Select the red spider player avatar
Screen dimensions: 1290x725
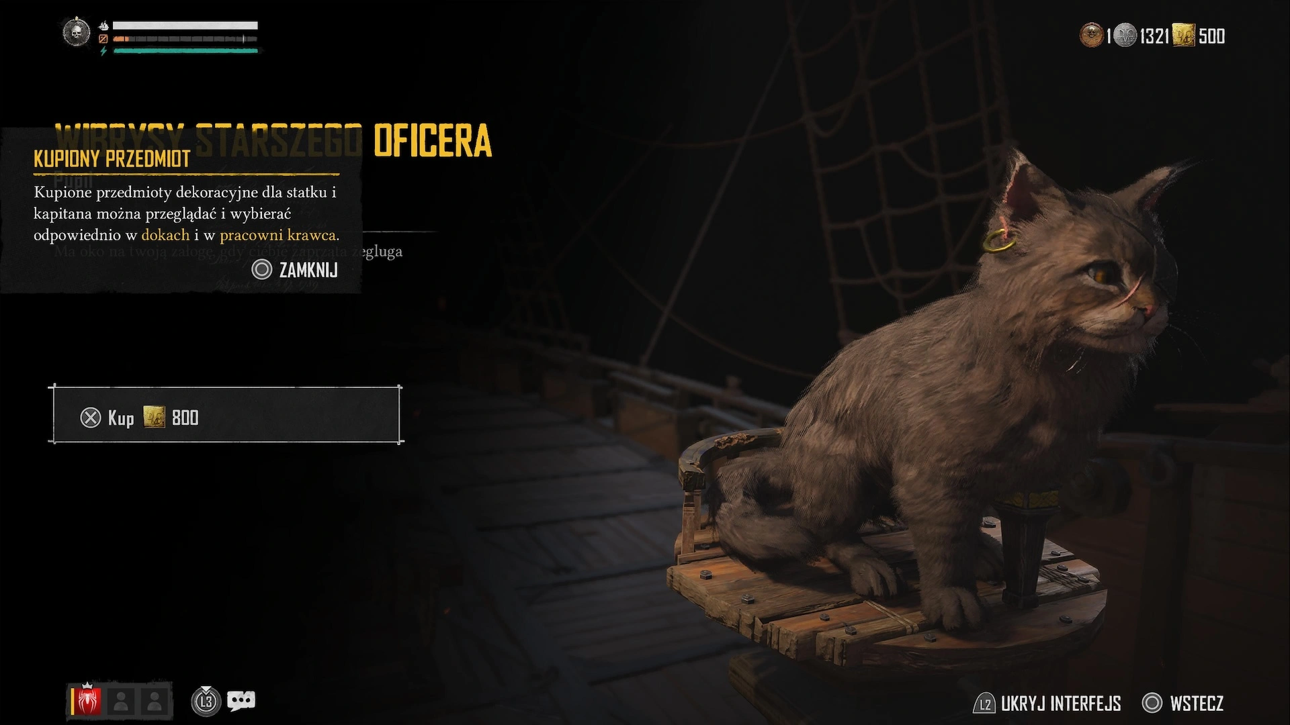88,702
